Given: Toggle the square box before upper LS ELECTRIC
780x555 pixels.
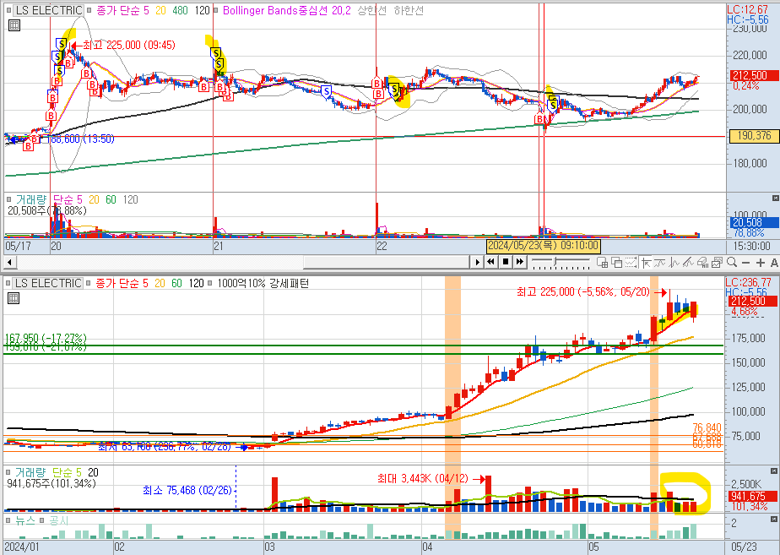Looking at the screenshot, I should point(8,10).
